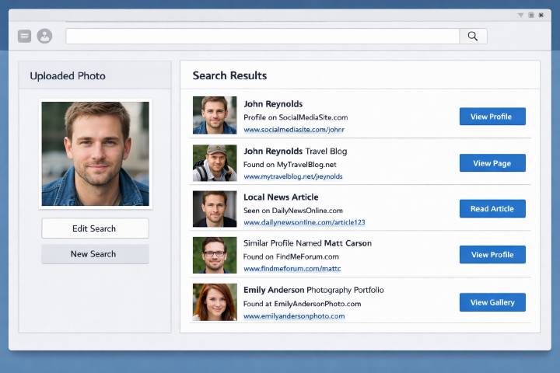
Task: Click the Matt Carson result thumbnail
Action: pyautogui.click(x=215, y=255)
